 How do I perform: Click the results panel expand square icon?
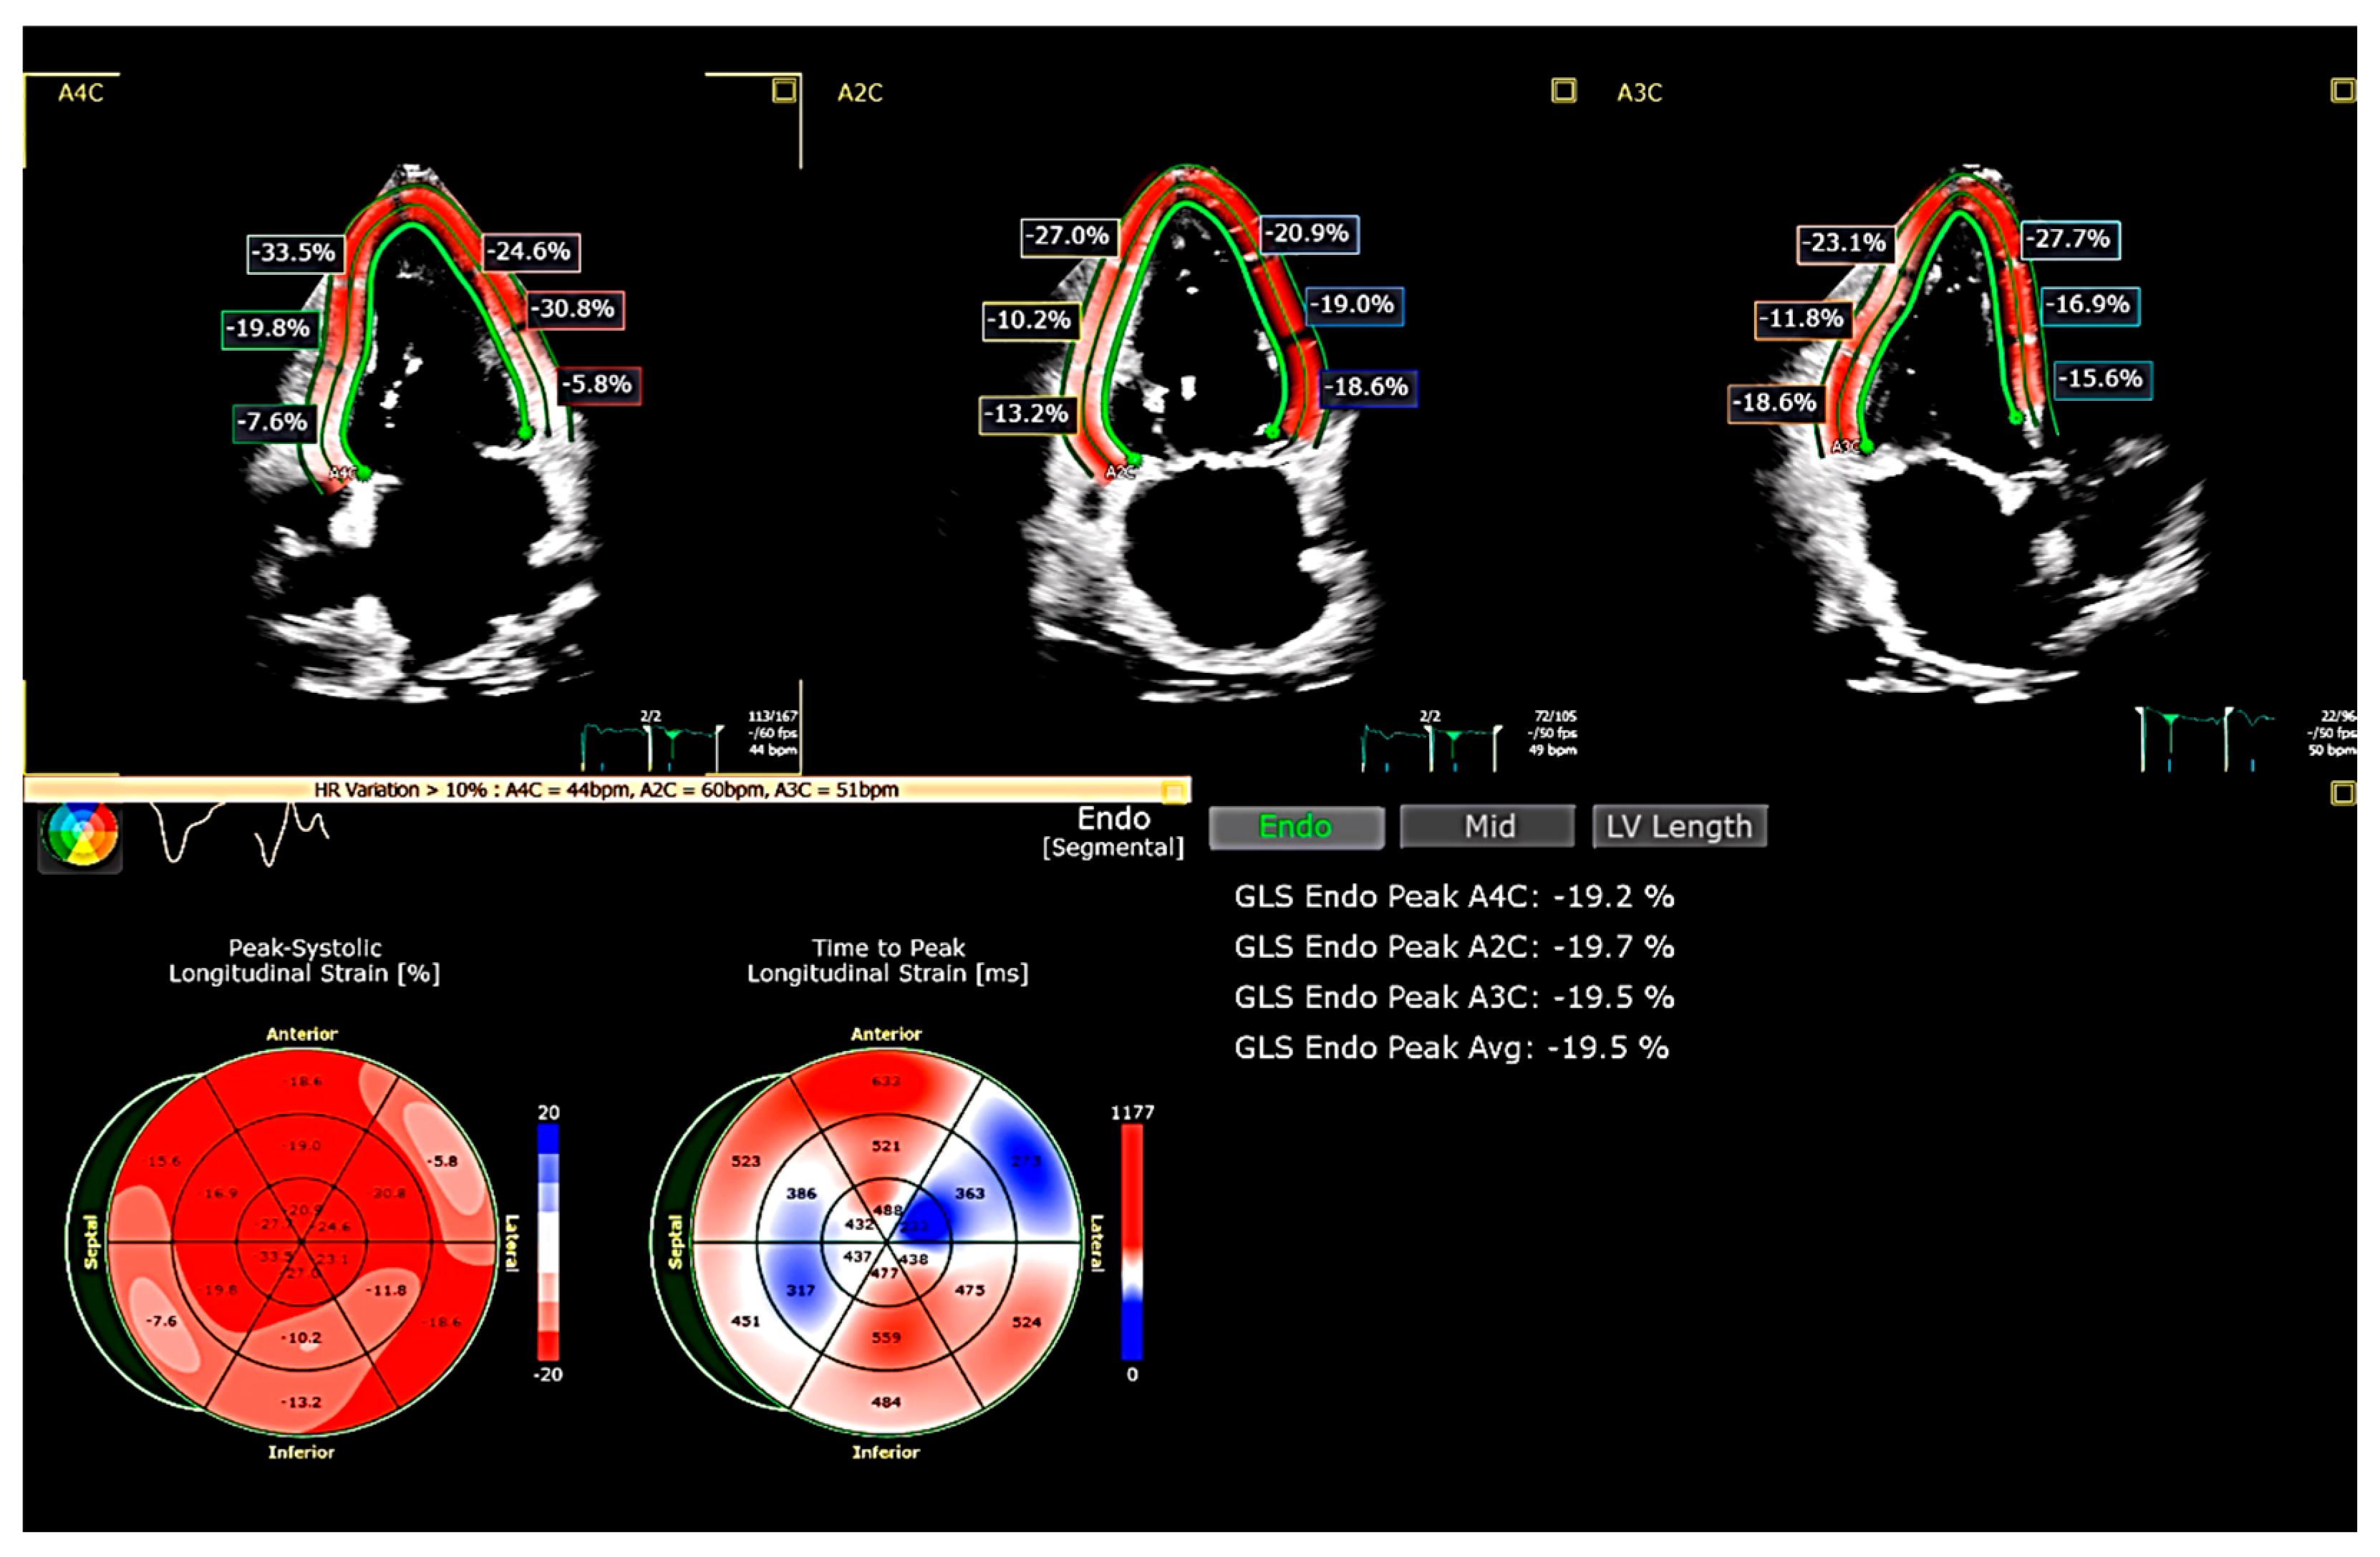click(2342, 793)
